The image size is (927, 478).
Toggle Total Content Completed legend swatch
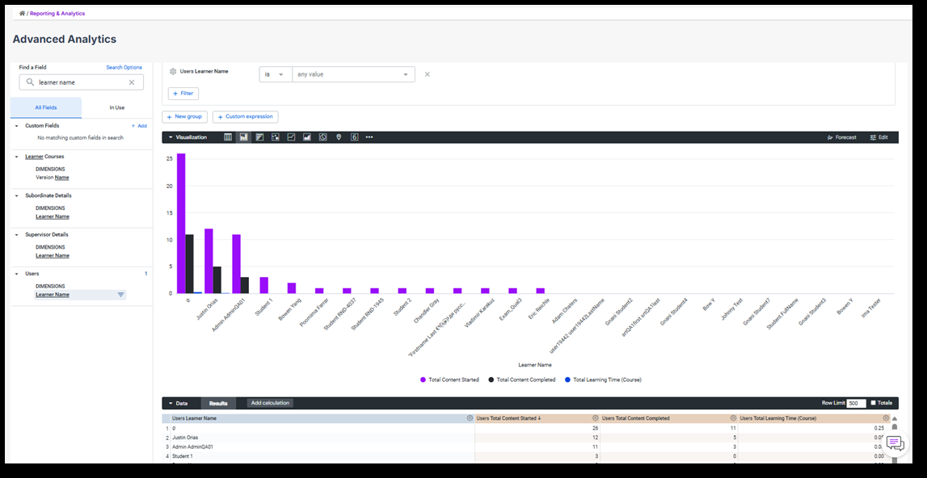pos(491,380)
